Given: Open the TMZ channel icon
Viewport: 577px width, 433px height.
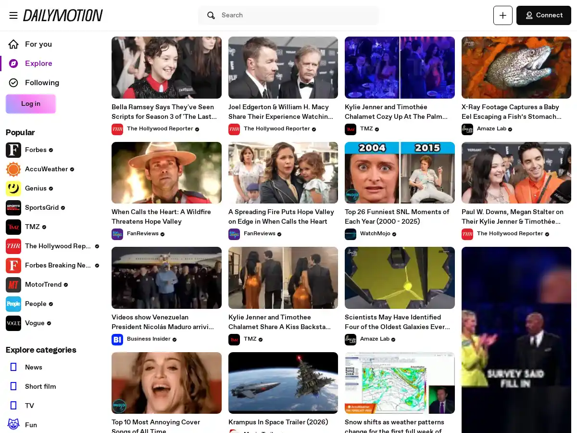Looking at the screenshot, I should [13, 227].
